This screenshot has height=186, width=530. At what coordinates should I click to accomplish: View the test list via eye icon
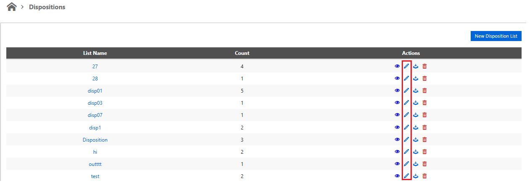(397, 176)
